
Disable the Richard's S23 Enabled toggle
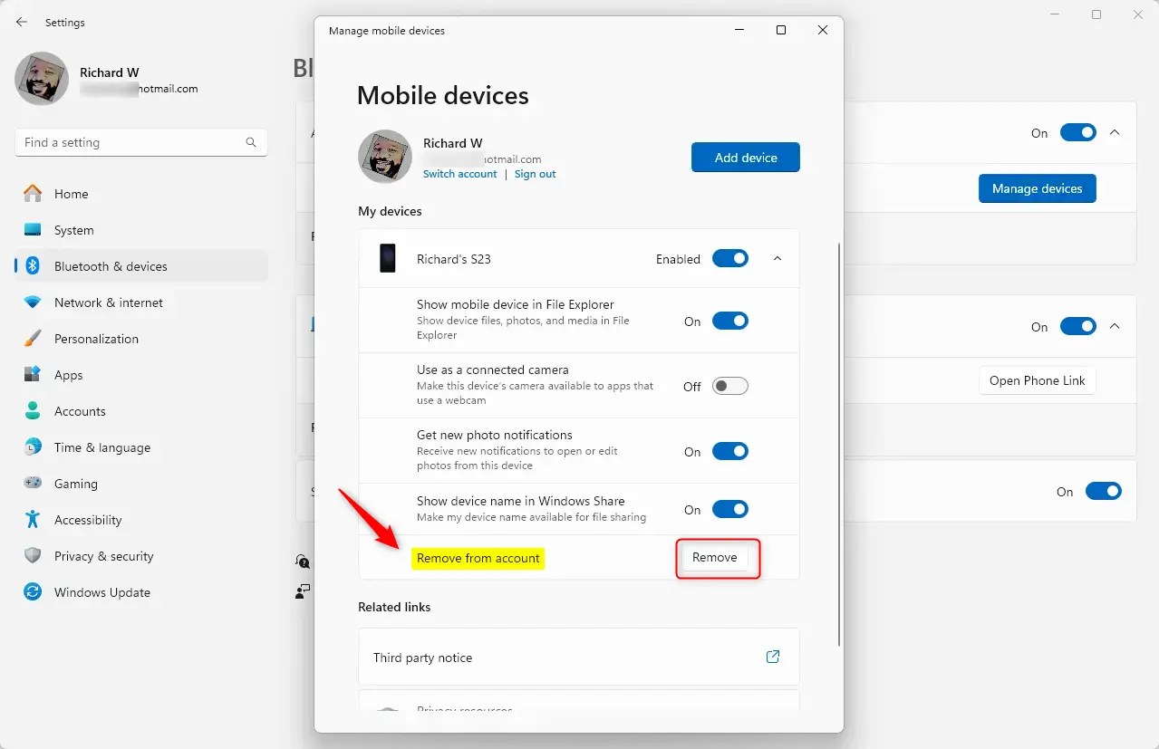[x=730, y=259]
